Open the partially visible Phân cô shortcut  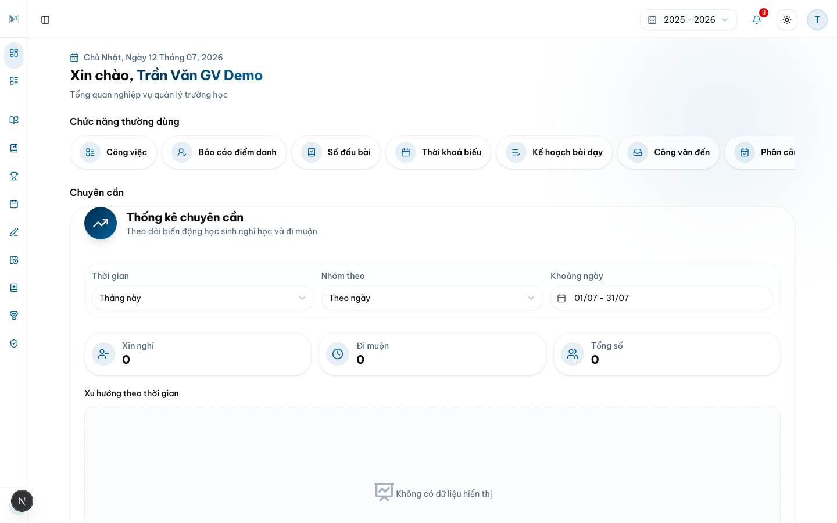pyautogui.click(x=760, y=152)
